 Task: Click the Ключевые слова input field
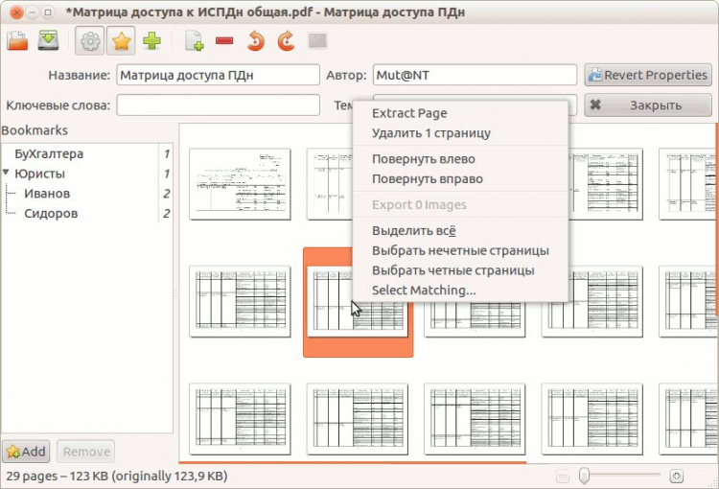click(x=218, y=105)
